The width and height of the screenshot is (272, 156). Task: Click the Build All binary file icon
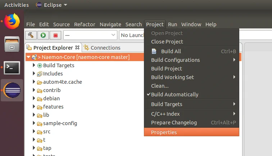click(154, 51)
